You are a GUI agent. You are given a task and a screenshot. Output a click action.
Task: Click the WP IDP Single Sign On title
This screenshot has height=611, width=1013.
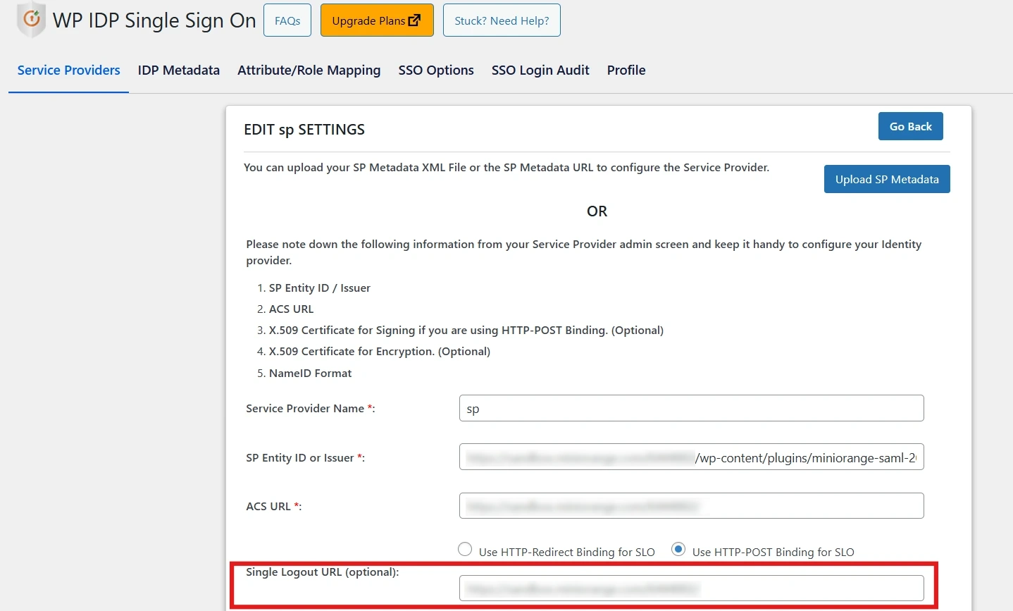pyautogui.click(x=154, y=20)
